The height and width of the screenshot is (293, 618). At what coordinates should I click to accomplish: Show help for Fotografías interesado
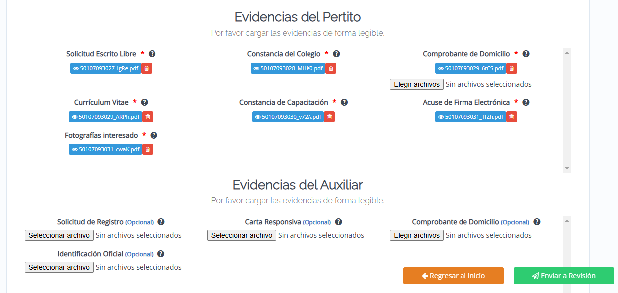click(154, 135)
